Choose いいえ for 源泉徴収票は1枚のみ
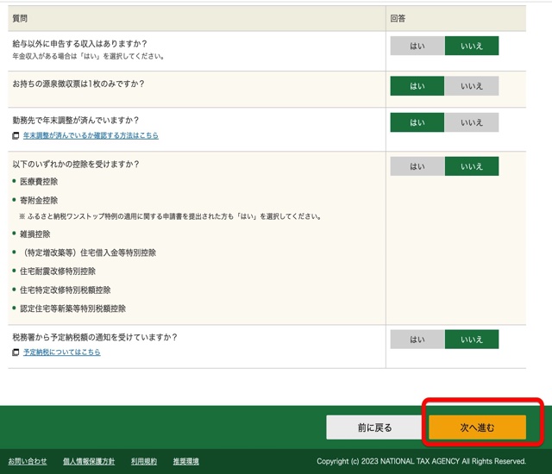Viewport: 552px width, 474px height. pos(472,85)
